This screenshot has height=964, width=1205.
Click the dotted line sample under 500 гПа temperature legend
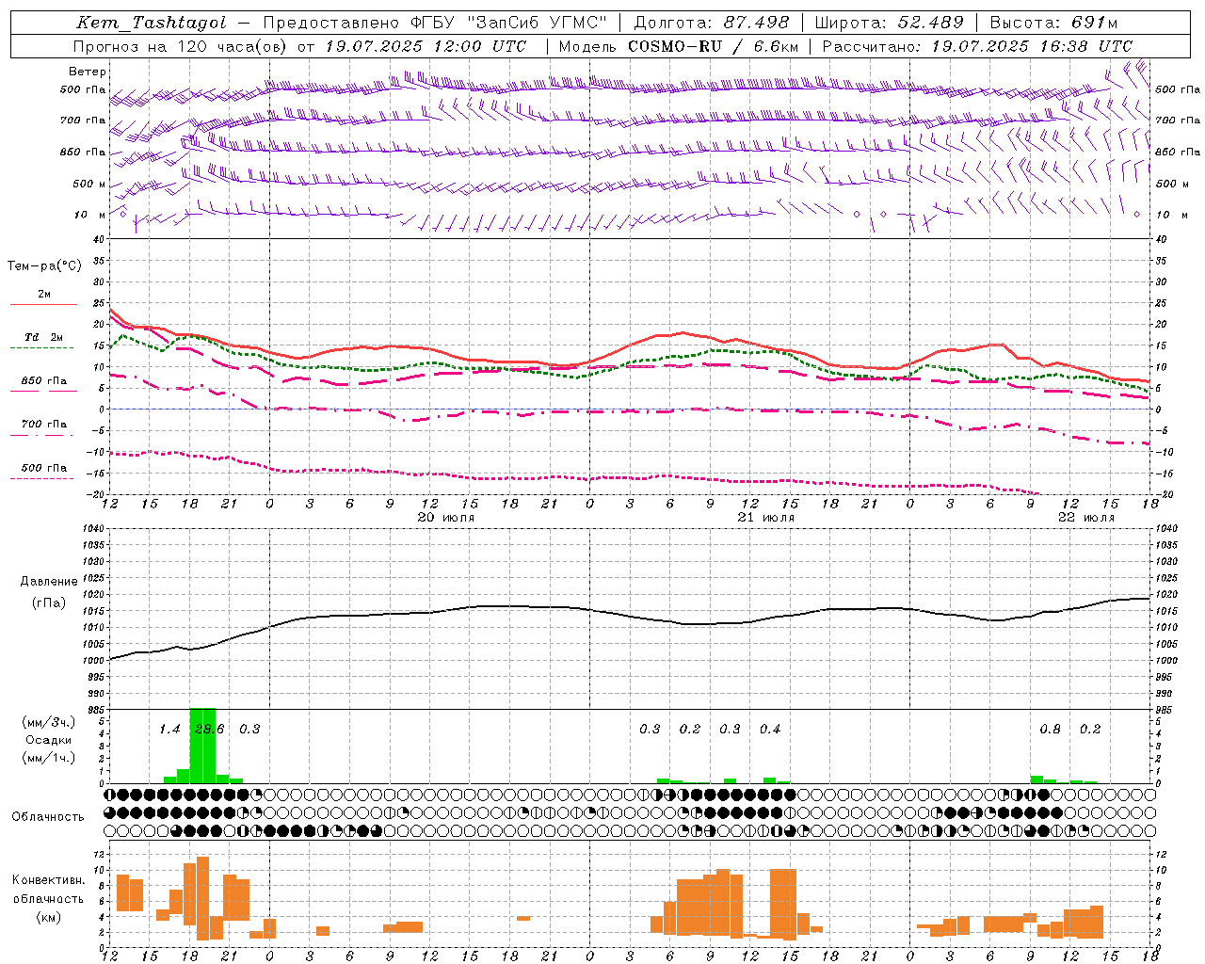tap(41, 479)
